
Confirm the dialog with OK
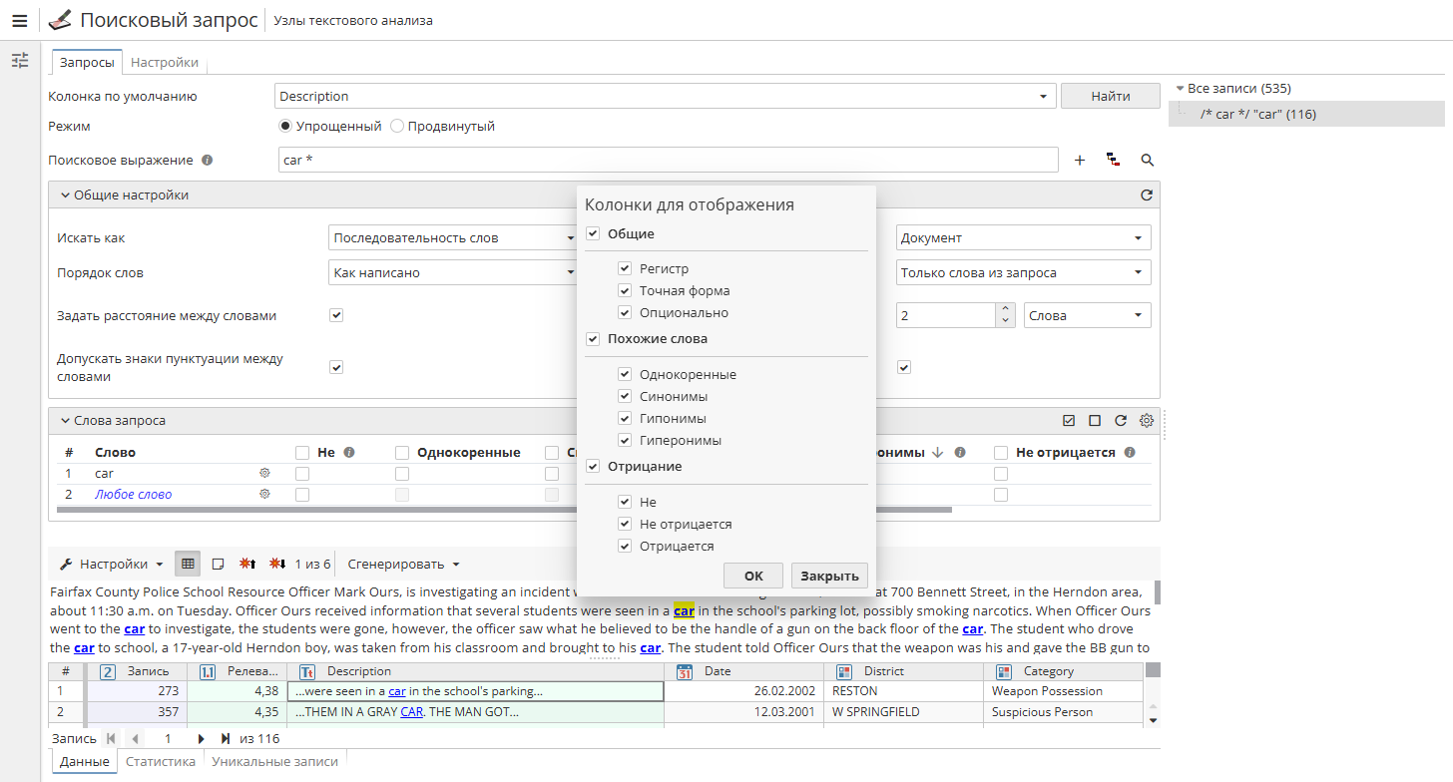point(753,576)
